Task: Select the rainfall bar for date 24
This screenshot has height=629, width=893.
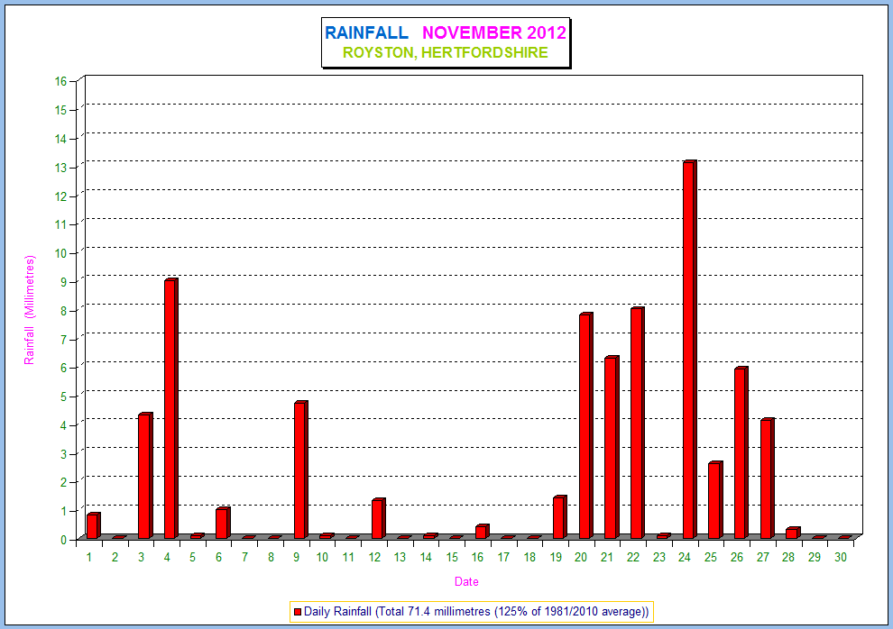Action: click(x=690, y=350)
